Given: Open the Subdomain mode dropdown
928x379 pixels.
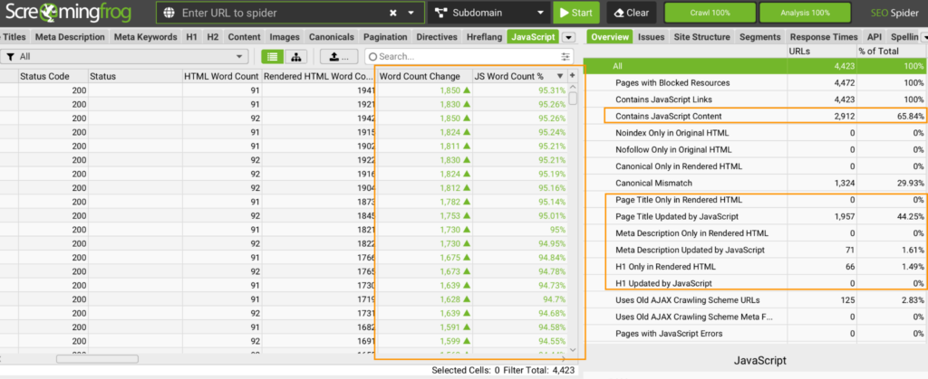Looking at the screenshot, I should pyautogui.click(x=488, y=13).
